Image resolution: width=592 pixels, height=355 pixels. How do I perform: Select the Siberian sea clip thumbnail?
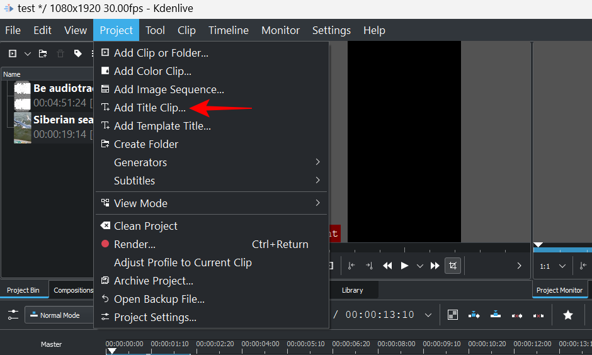(23, 128)
